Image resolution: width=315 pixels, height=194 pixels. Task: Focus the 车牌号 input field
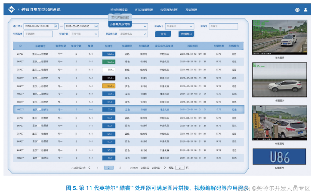click(x=223, y=26)
